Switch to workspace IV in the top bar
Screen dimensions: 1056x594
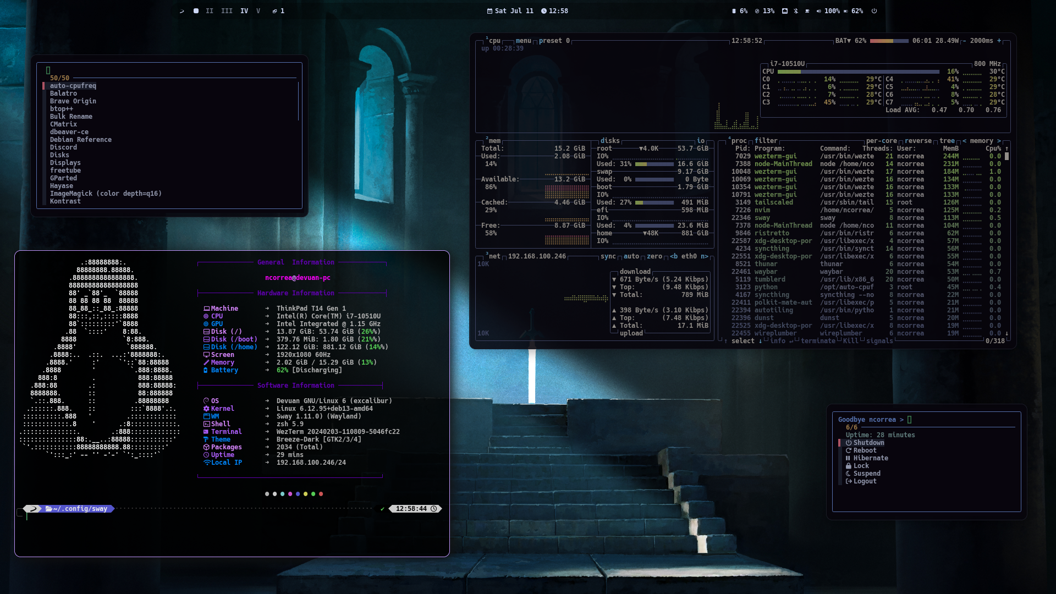pos(244,11)
